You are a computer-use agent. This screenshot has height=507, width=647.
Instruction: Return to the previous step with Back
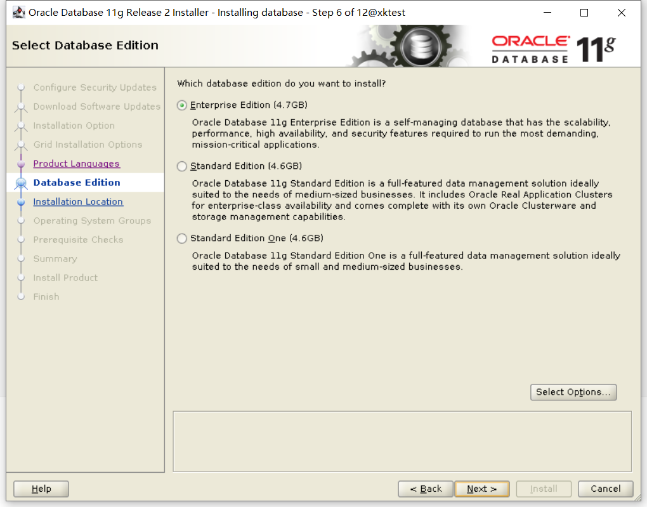point(426,489)
